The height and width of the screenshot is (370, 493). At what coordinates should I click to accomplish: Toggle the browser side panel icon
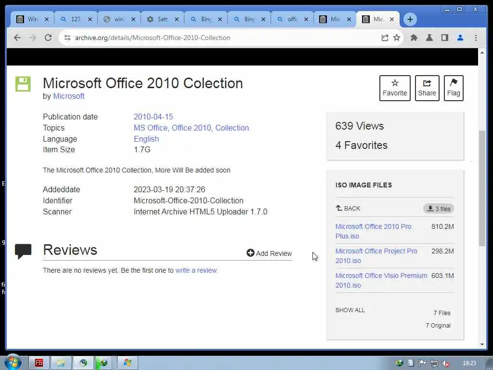point(444,38)
